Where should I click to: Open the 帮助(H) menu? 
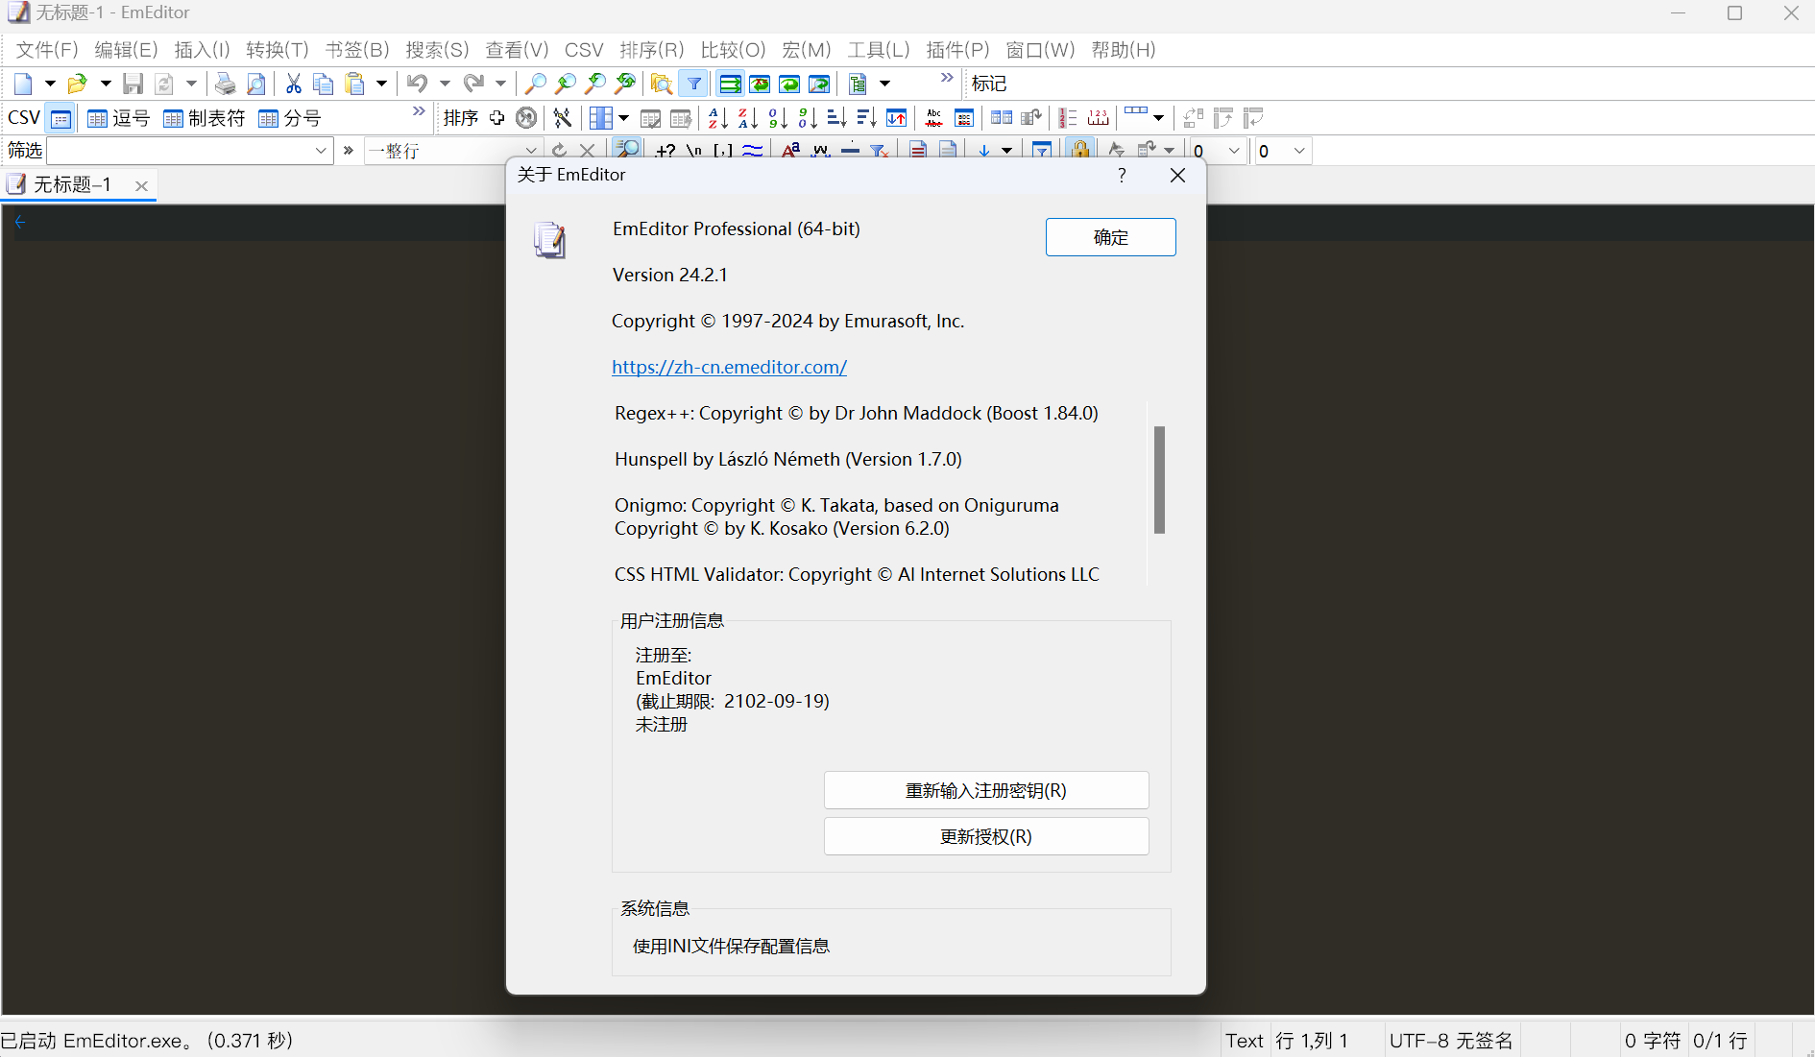[1124, 50]
